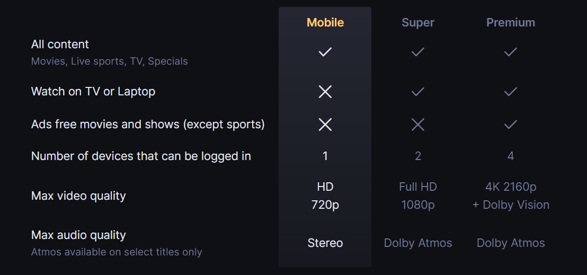This screenshot has height=275, width=587.
Task: Click Super's All content checkmark
Action: 417,52
